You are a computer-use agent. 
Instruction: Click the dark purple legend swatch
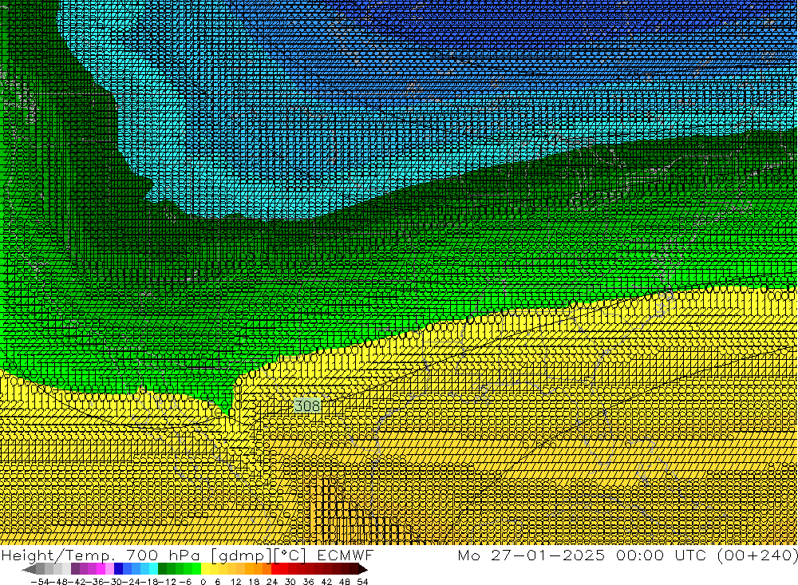click(x=75, y=569)
